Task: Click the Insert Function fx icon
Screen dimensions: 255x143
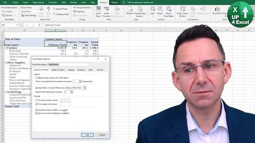Action: click(39, 25)
